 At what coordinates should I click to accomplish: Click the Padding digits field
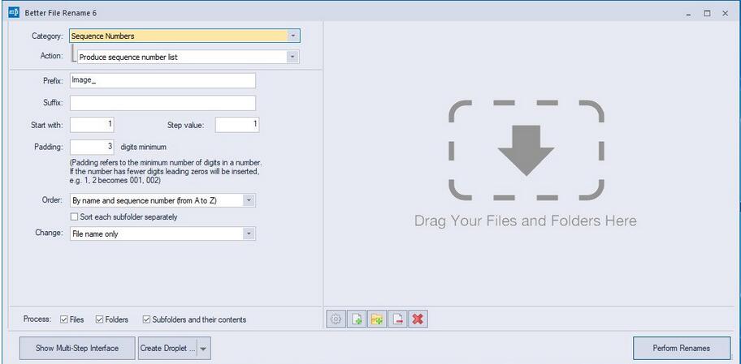coord(92,147)
